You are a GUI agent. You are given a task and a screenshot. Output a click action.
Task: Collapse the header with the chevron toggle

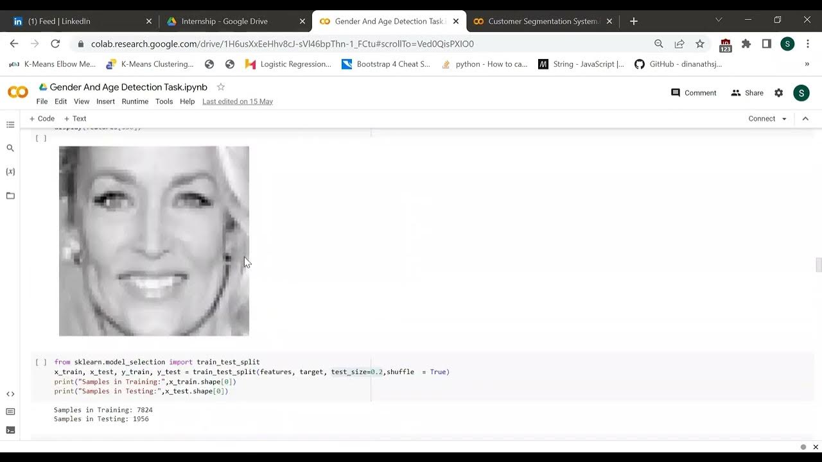pos(805,119)
